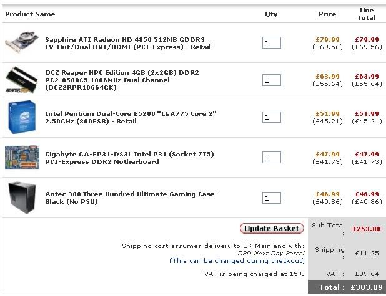
Task: Click the changed during checkout note
Action: (237, 261)
